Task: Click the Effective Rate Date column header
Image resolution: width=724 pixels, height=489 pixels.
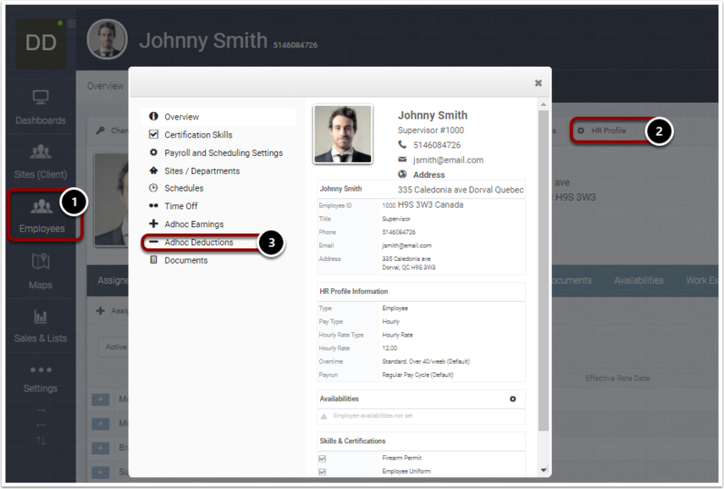Action: pyautogui.click(x=617, y=379)
